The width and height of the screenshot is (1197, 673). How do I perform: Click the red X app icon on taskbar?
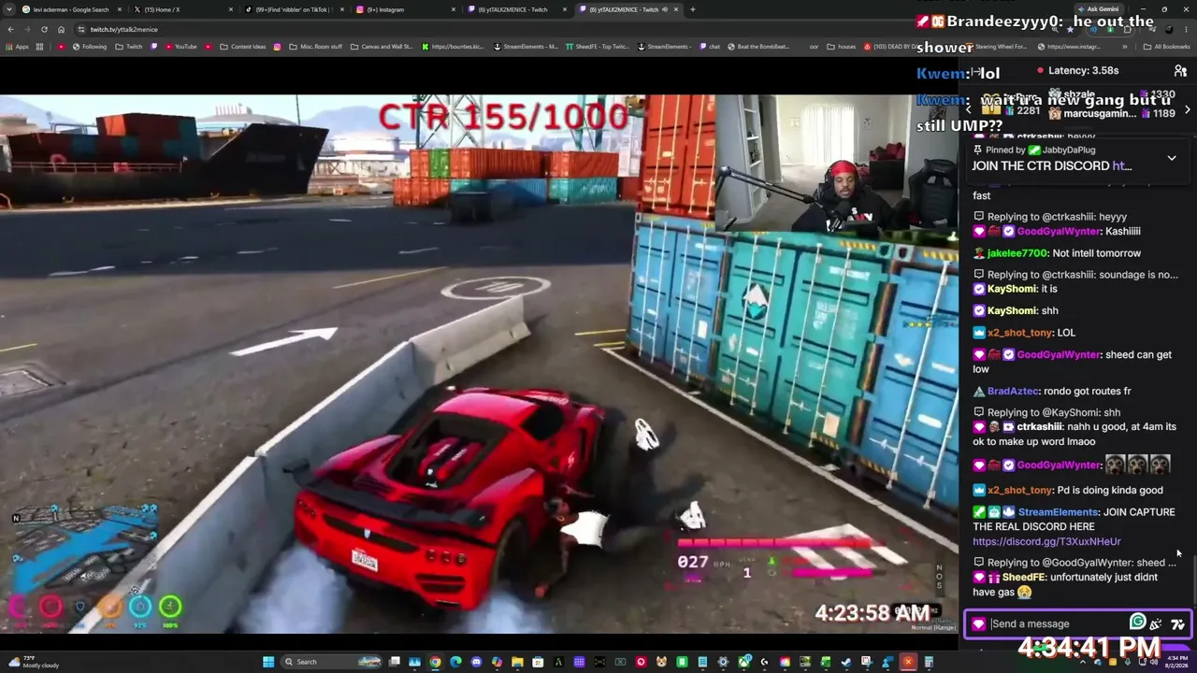(907, 662)
